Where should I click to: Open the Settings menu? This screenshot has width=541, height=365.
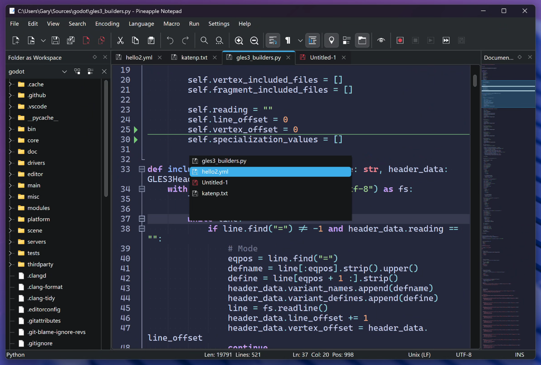point(219,24)
